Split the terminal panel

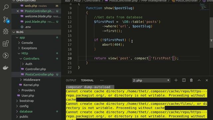click(x=184, y=80)
